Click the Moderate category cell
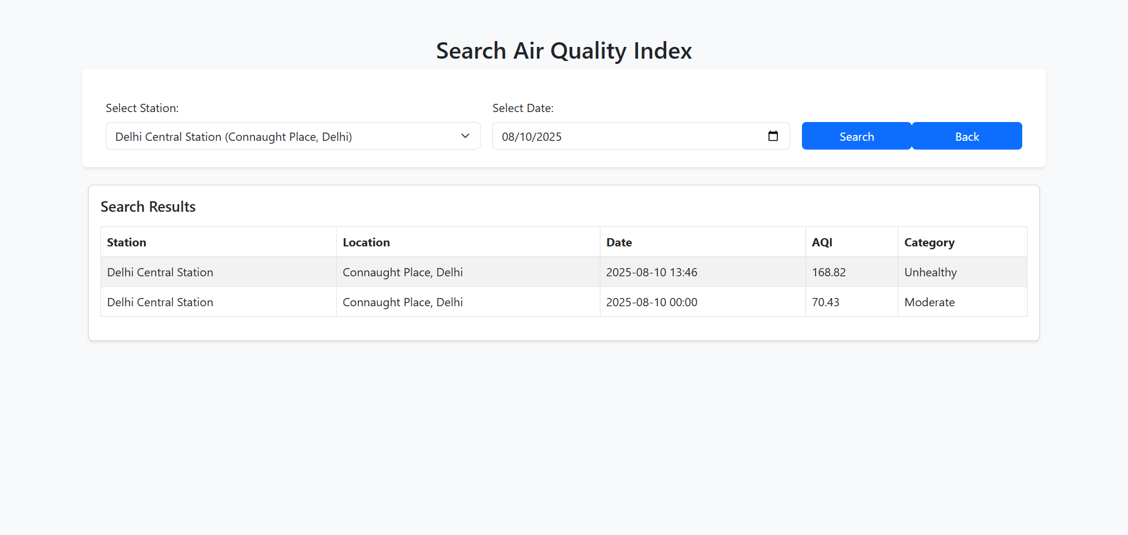Screen dimensions: 1128x535 [x=929, y=302]
